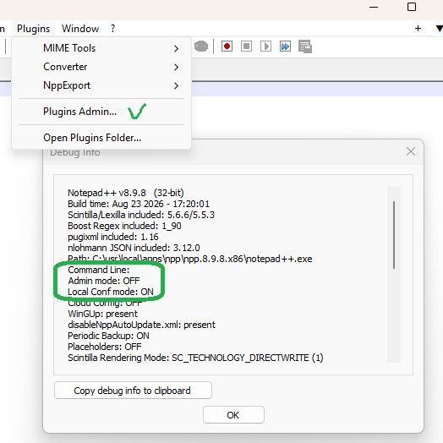Click the Playback macro icon
Image resolution: width=443 pixels, height=443 pixels.
click(265, 46)
